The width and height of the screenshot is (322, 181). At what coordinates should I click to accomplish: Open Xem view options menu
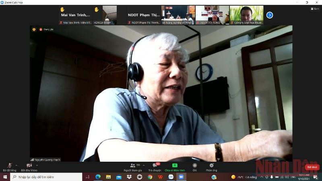pyautogui.click(x=315, y=8)
